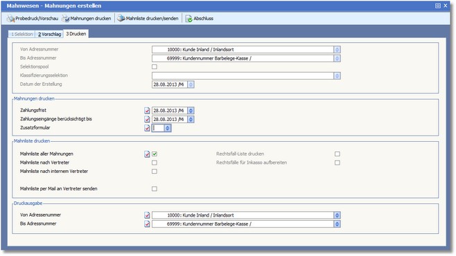
Task: Click the Zusatzformular label text
Action: (35, 128)
